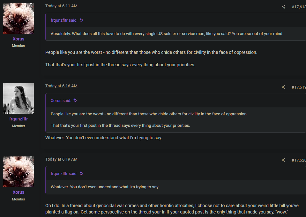Screen dimensions: 306x217
Task: Open permalink #17,619
Action: click(x=299, y=87)
